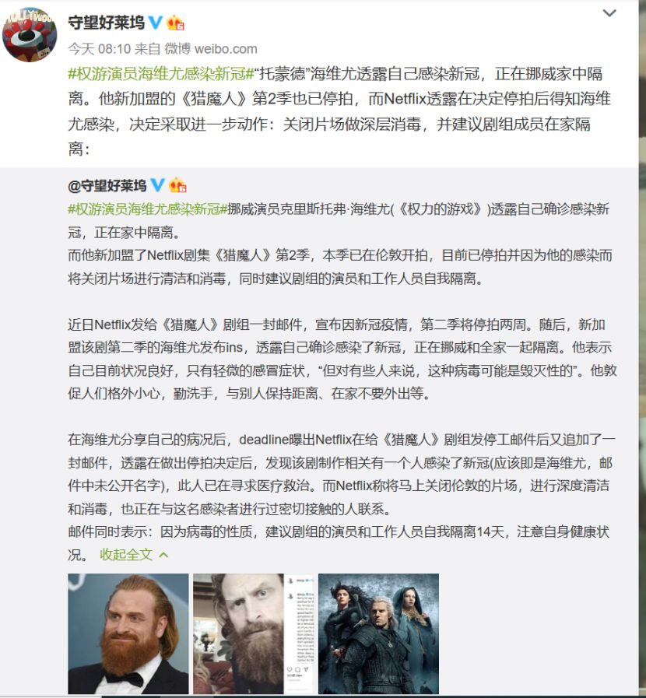Click the arrow icon beside 收起全文
The height and width of the screenshot is (698, 646).
(164, 555)
